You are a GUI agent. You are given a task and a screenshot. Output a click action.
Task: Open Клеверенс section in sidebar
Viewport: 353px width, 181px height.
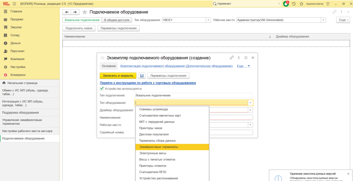click(18, 75)
